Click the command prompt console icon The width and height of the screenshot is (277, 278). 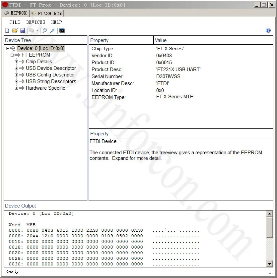tap(62, 30)
